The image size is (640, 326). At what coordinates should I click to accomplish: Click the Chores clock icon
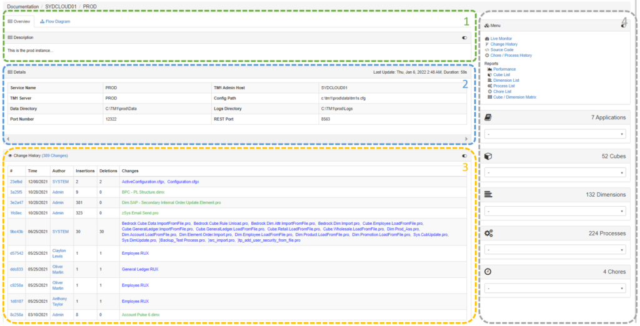click(488, 272)
